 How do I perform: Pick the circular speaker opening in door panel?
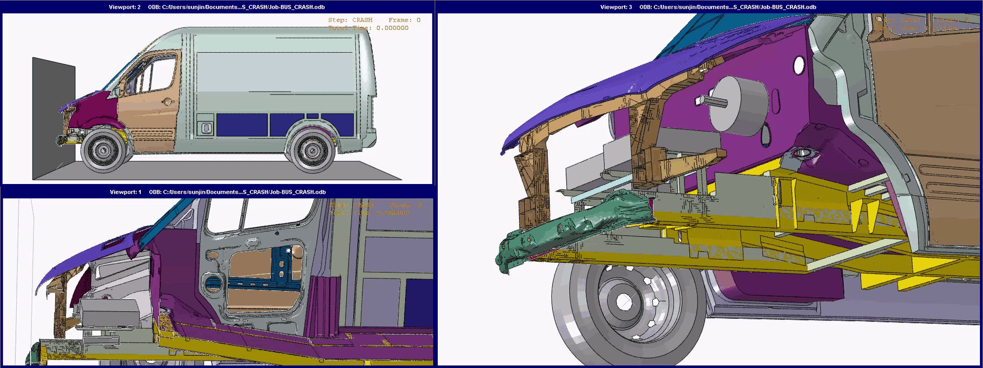tap(214, 283)
